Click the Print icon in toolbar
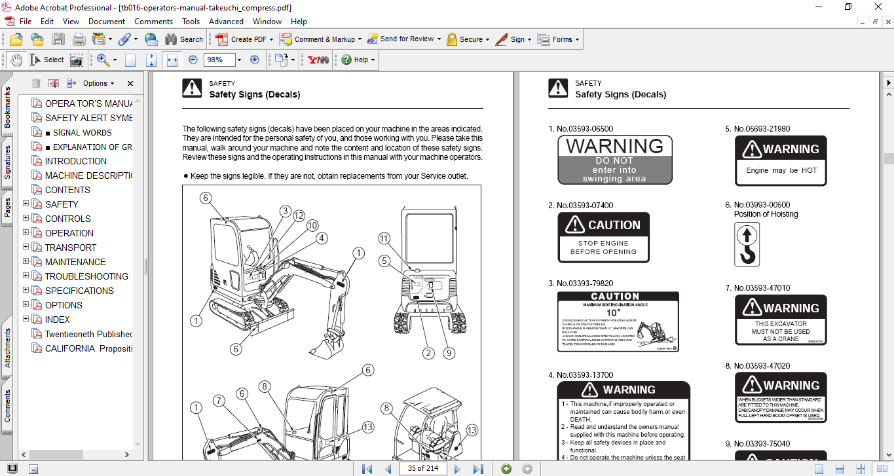Viewport: 894px width, 476px height. click(x=79, y=39)
